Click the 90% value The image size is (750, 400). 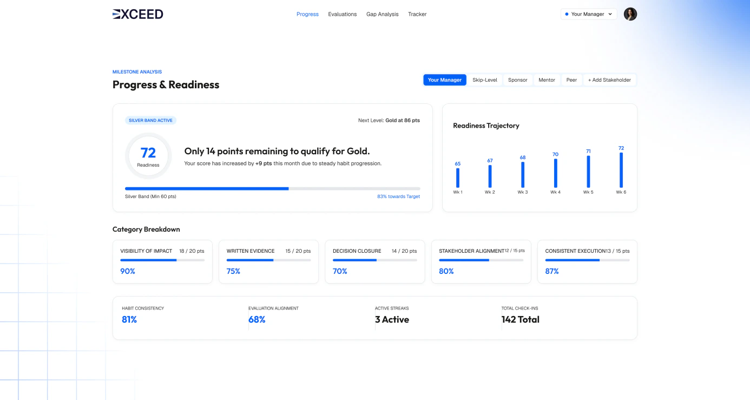coord(128,271)
